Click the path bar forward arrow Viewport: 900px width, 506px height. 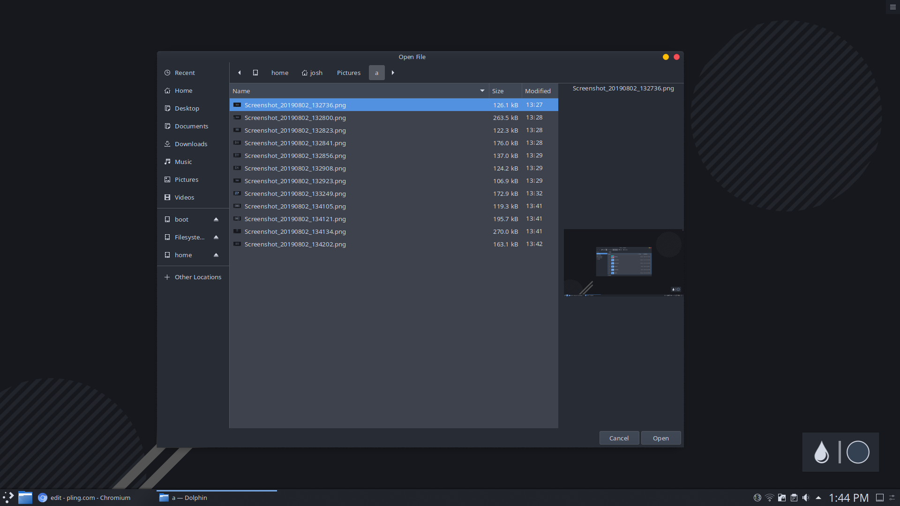(393, 73)
